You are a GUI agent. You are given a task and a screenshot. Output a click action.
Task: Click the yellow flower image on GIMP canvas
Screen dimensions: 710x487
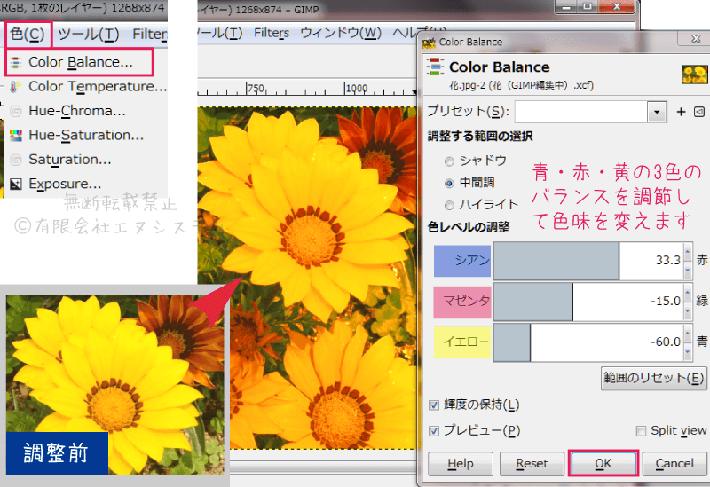click(x=307, y=278)
